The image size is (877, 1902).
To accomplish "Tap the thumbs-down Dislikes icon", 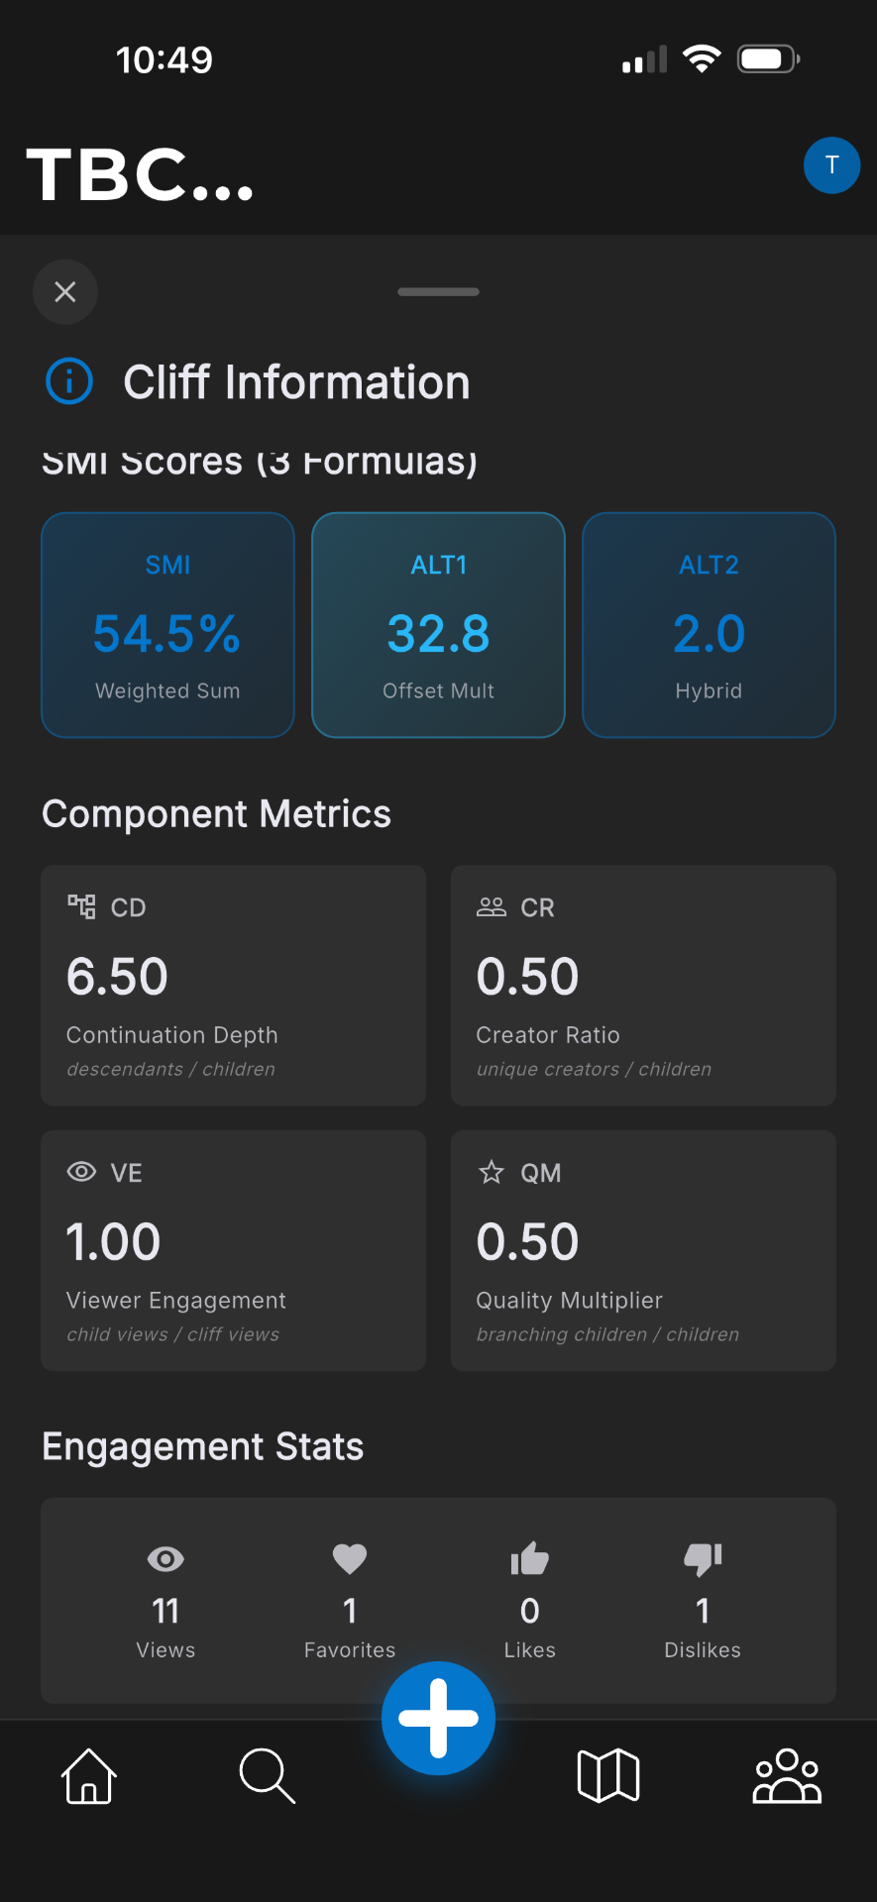I will click(x=703, y=1559).
